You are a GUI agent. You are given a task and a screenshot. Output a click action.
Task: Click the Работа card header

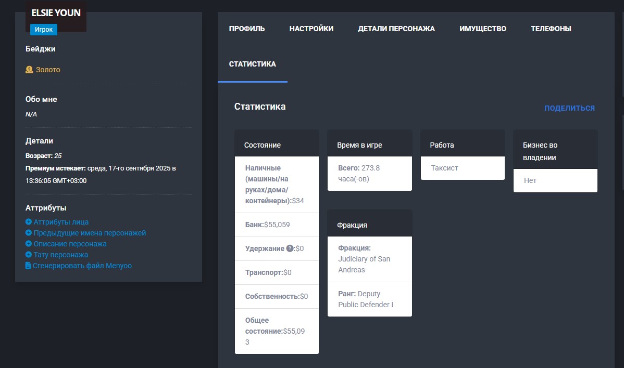[x=463, y=143]
